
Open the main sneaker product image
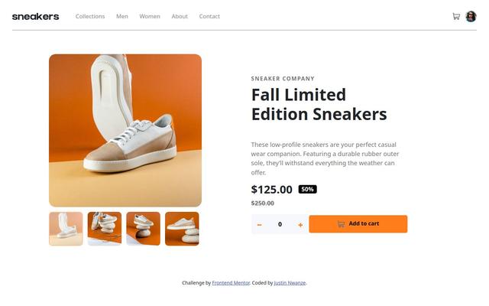point(125,130)
